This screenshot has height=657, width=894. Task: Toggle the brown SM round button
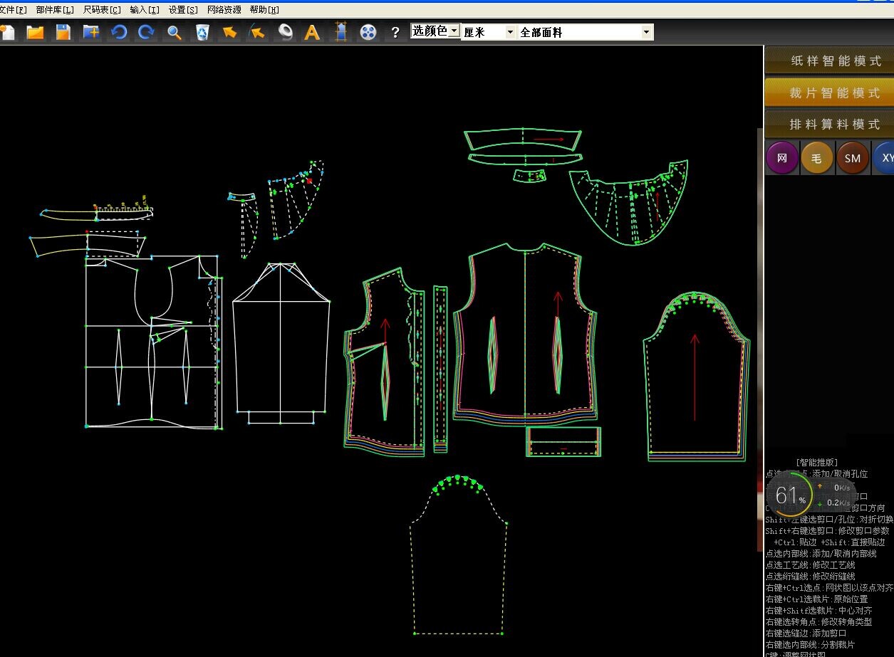pyautogui.click(x=853, y=158)
